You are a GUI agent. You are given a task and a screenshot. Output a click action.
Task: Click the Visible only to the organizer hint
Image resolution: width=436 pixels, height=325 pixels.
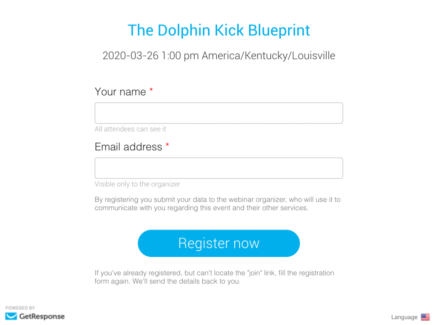tap(137, 184)
